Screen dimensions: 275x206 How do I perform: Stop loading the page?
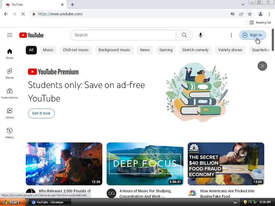(x=23, y=14)
